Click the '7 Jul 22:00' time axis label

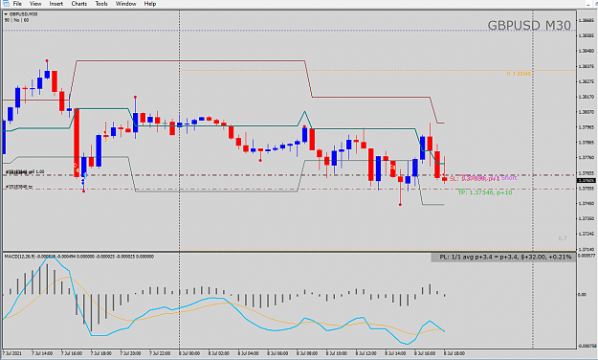[x=160, y=353]
